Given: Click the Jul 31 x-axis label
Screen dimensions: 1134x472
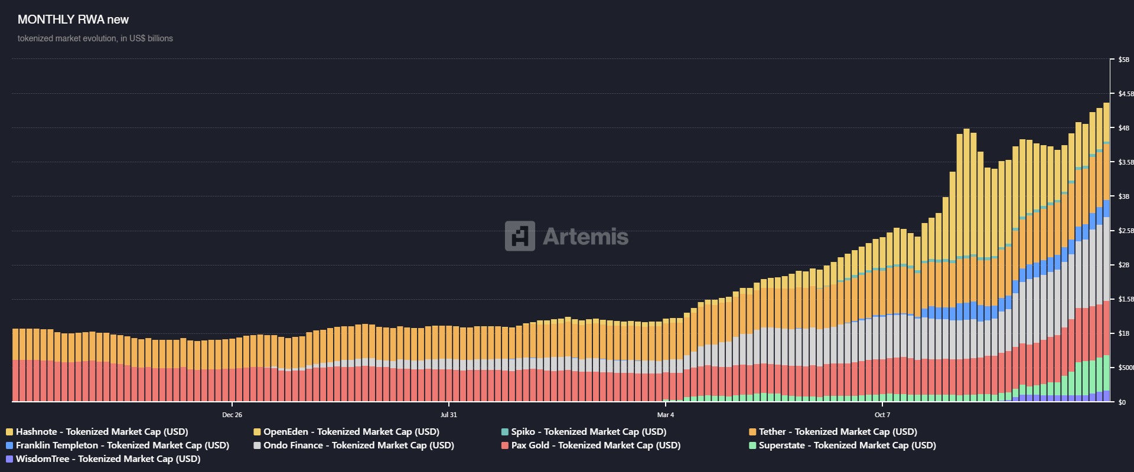Looking at the screenshot, I should [449, 415].
